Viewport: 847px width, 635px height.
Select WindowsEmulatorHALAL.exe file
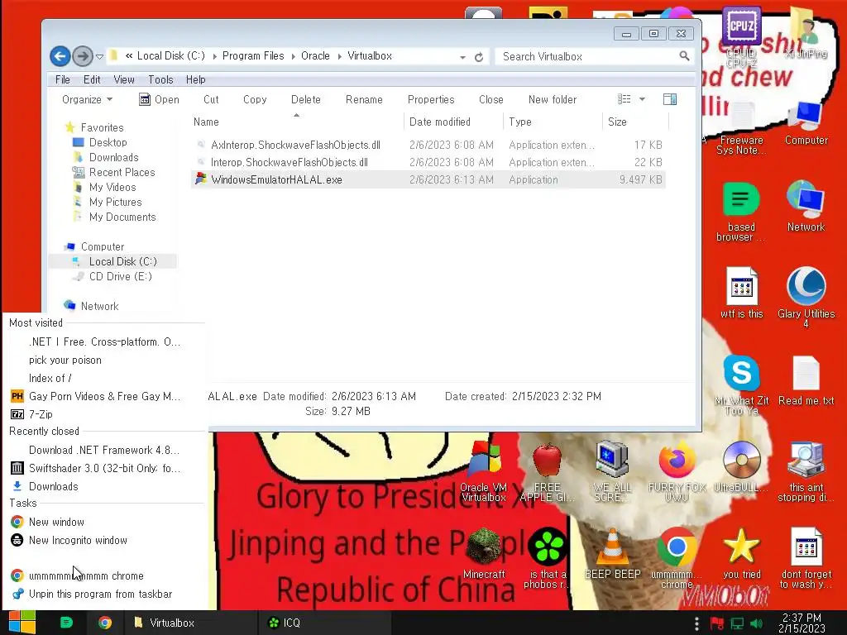(x=428, y=179)
